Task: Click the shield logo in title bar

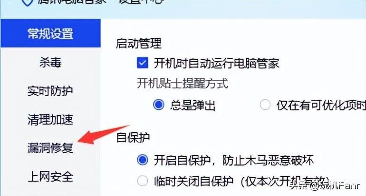Action: click(x=28, y=2)
